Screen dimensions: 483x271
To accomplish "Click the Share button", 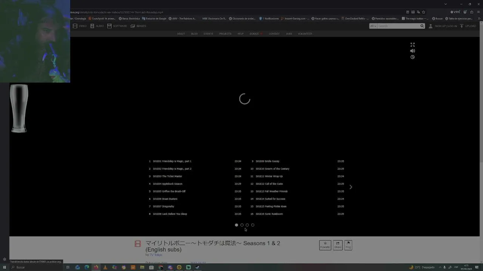I will pyautogui.click(x=338, y=245).
